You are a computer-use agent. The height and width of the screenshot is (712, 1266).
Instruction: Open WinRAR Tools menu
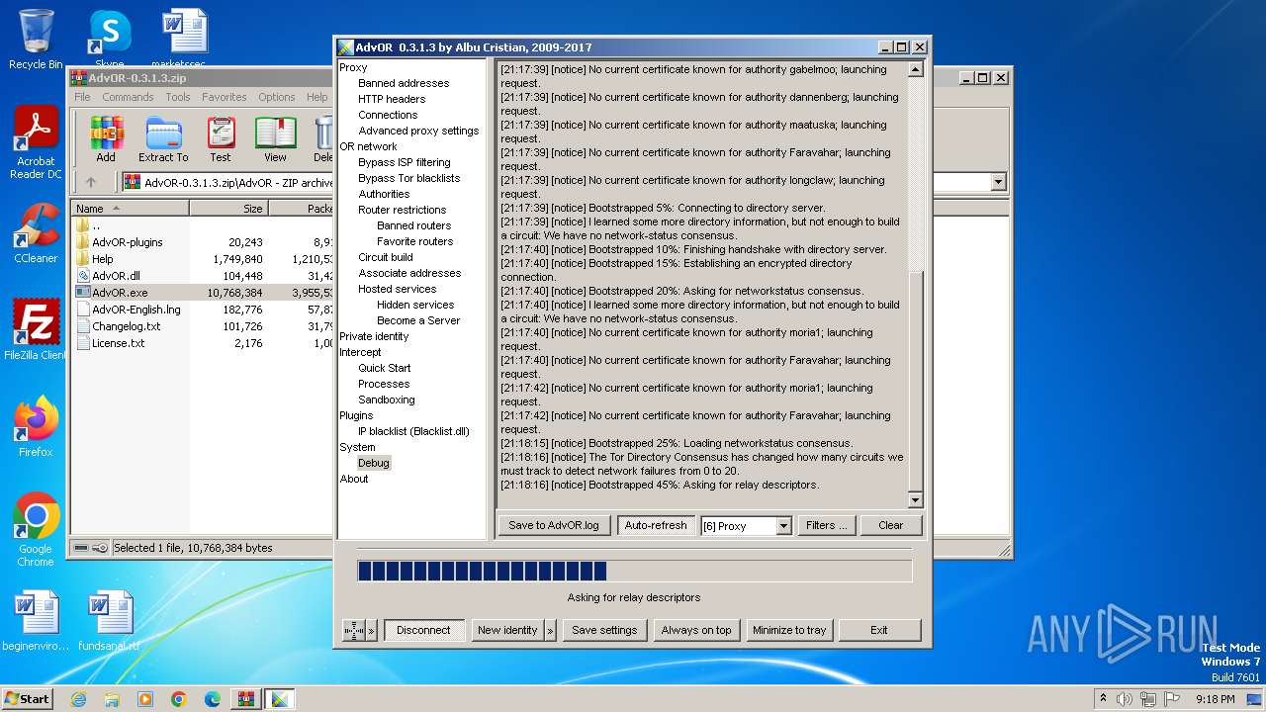point(178,97)
